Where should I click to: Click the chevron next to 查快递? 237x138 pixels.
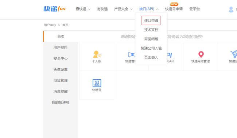89,9
